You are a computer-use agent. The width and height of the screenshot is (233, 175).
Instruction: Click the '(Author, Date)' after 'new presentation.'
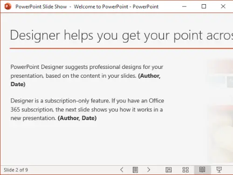click(77, 118)
